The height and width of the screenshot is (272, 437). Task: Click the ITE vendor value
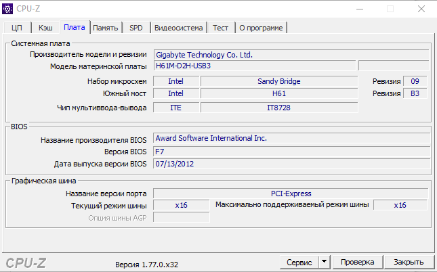(x=176, y=108)
